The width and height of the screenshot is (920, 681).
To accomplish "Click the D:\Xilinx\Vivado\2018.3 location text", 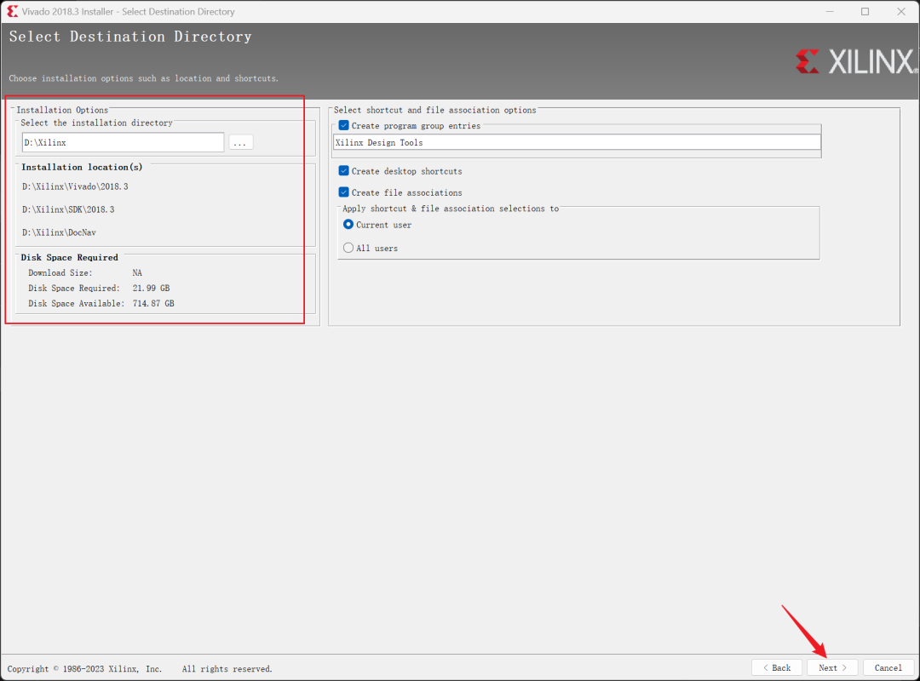I will (75, 186).
